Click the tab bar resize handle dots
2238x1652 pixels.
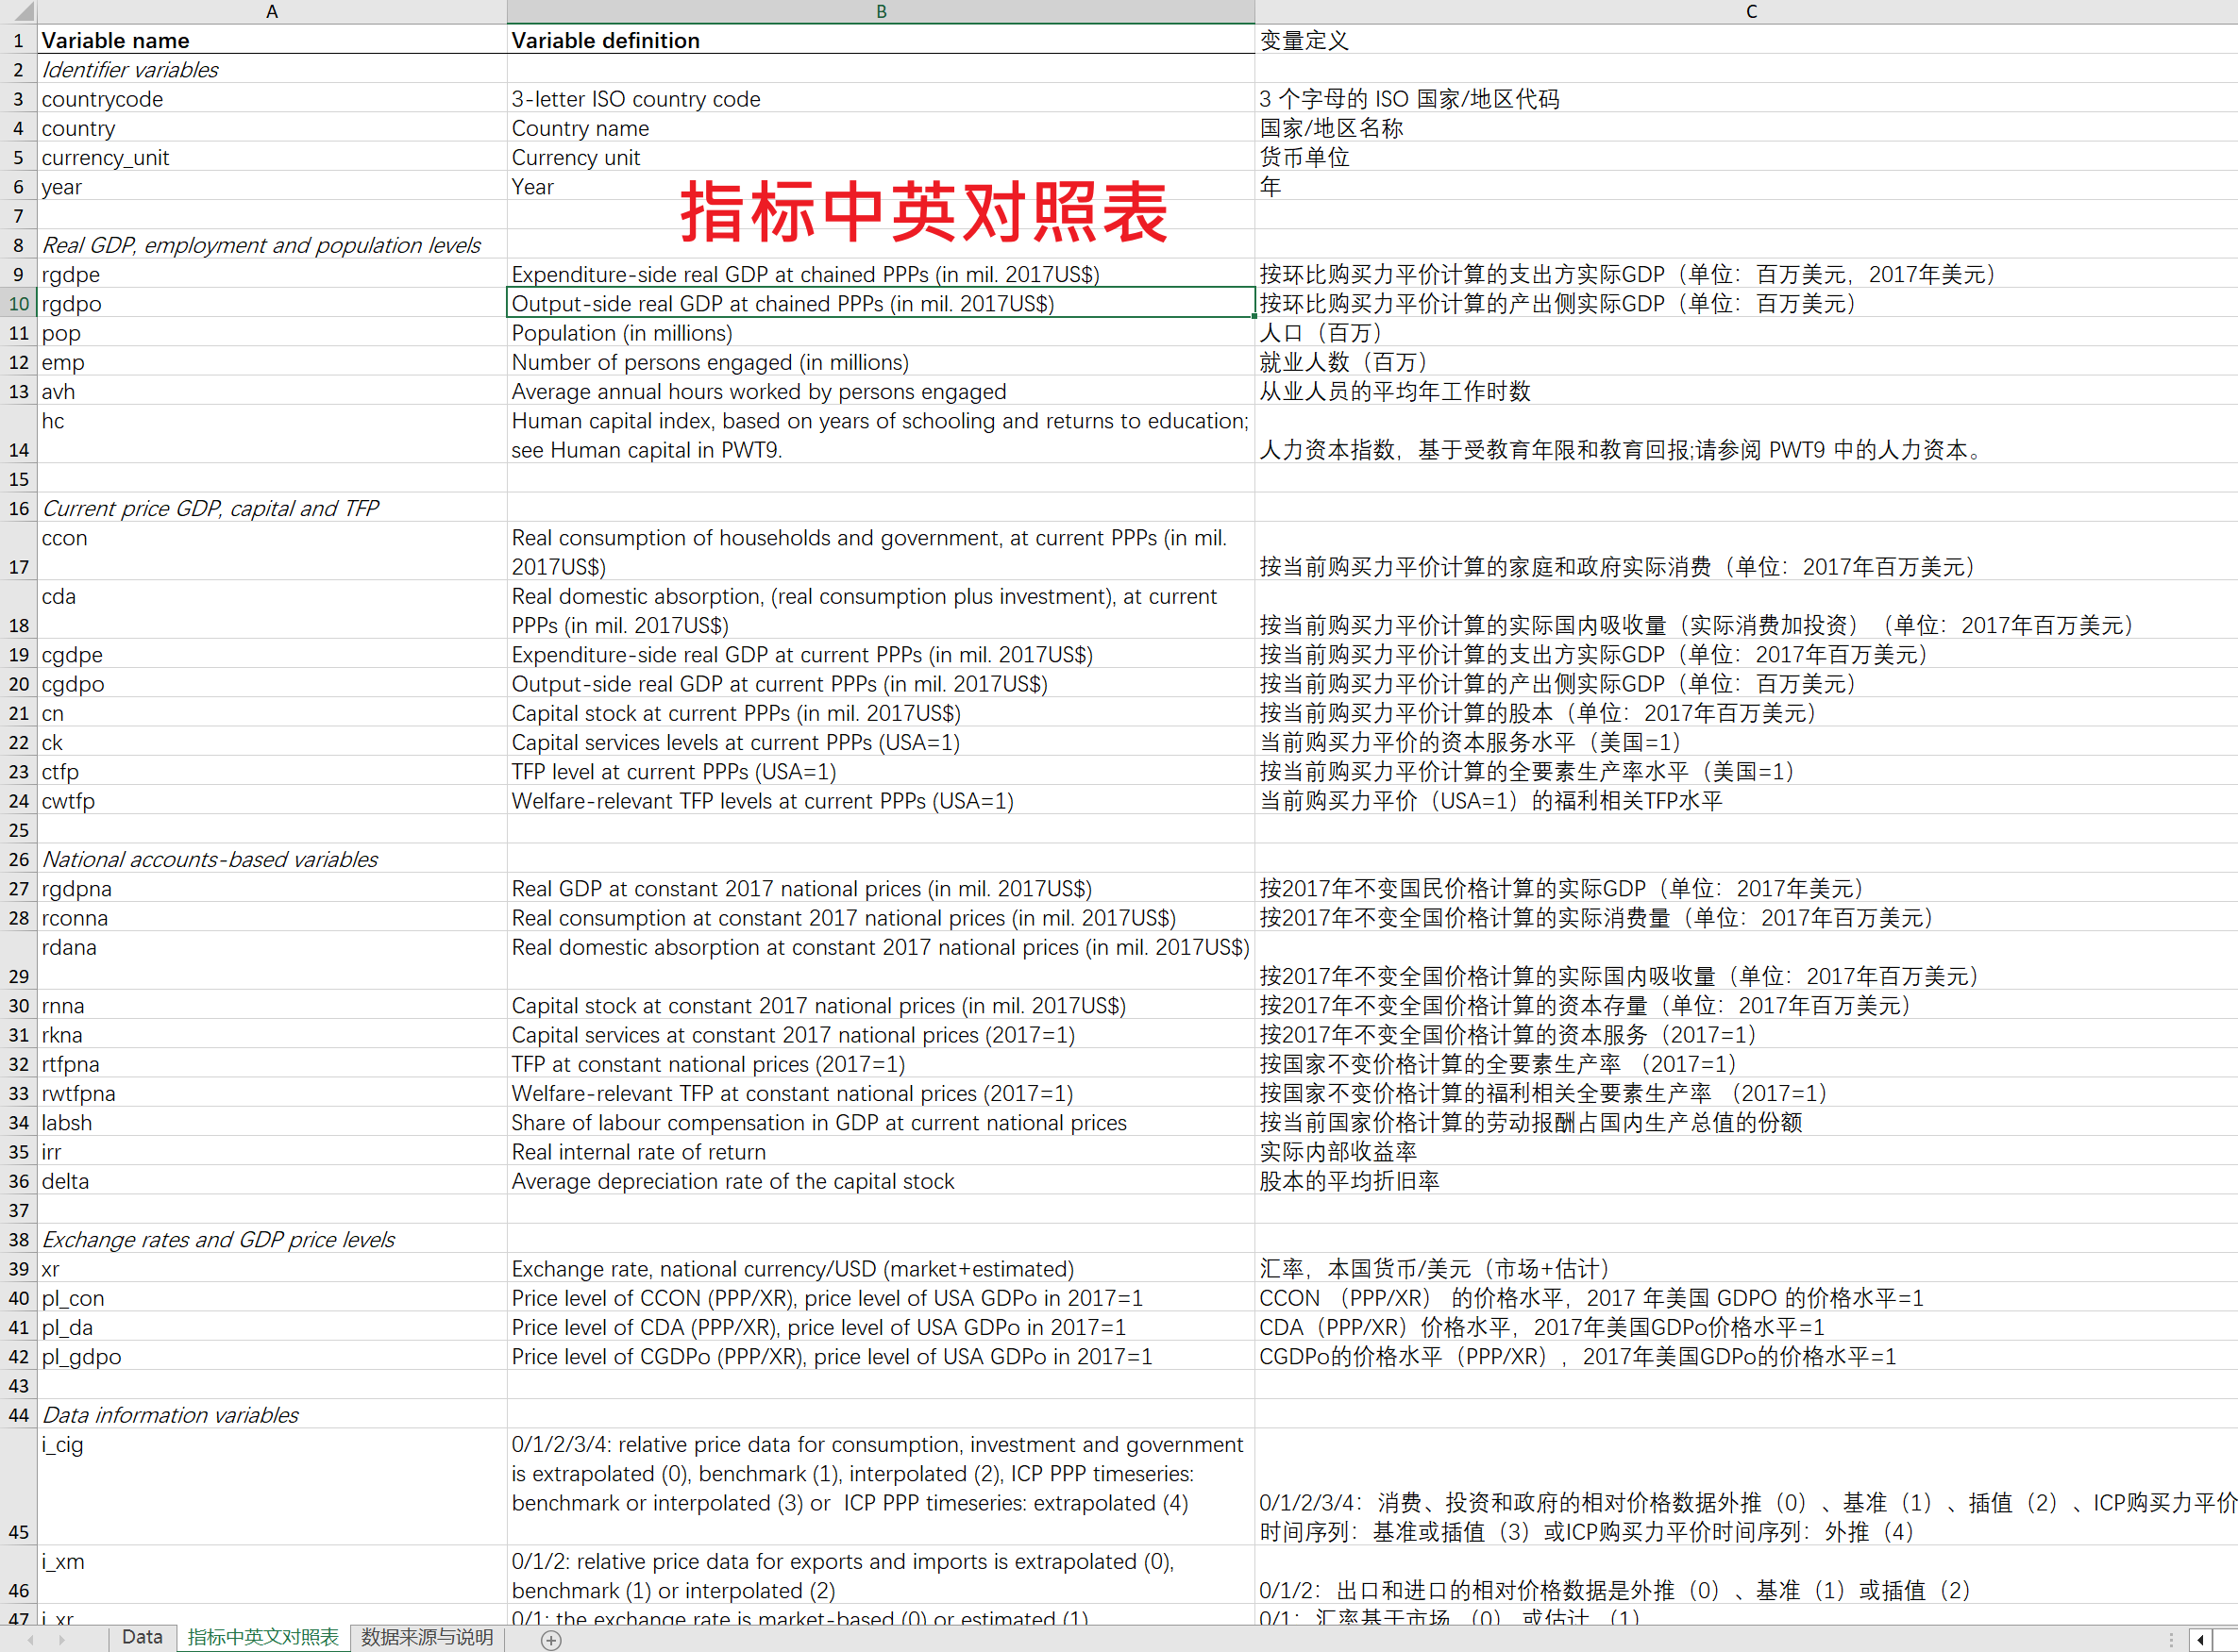2171,1640
